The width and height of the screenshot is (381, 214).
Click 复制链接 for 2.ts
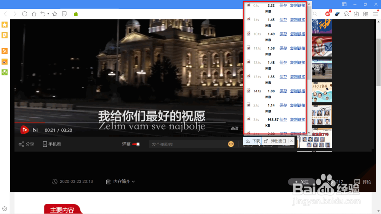298,105
